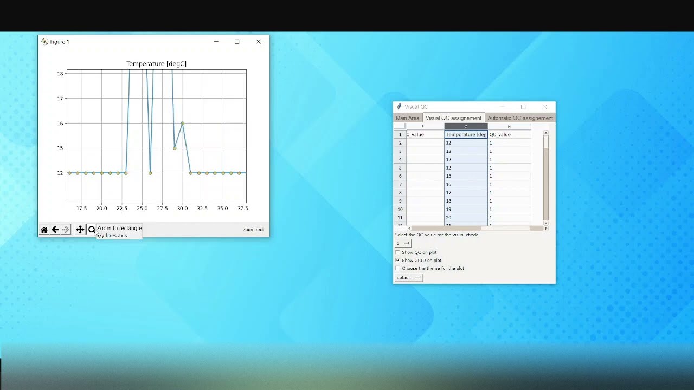Click temperature cell with value 15

tap(466, 176)
